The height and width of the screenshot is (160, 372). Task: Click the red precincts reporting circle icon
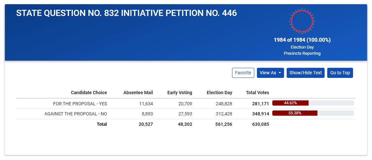[302, 21]
